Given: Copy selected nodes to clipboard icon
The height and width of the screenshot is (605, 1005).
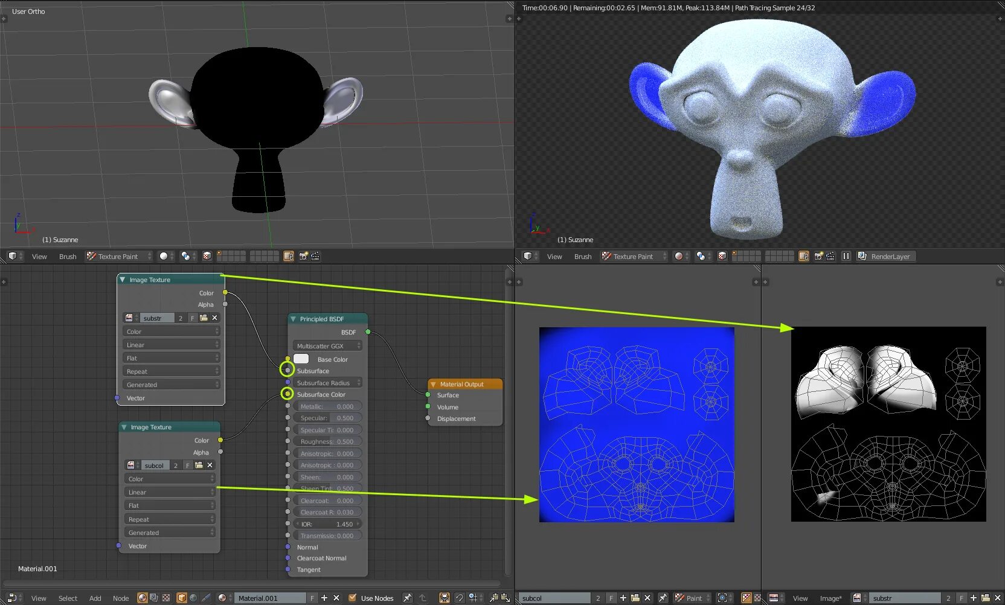Looking at the screenshot, I should 493,598.
